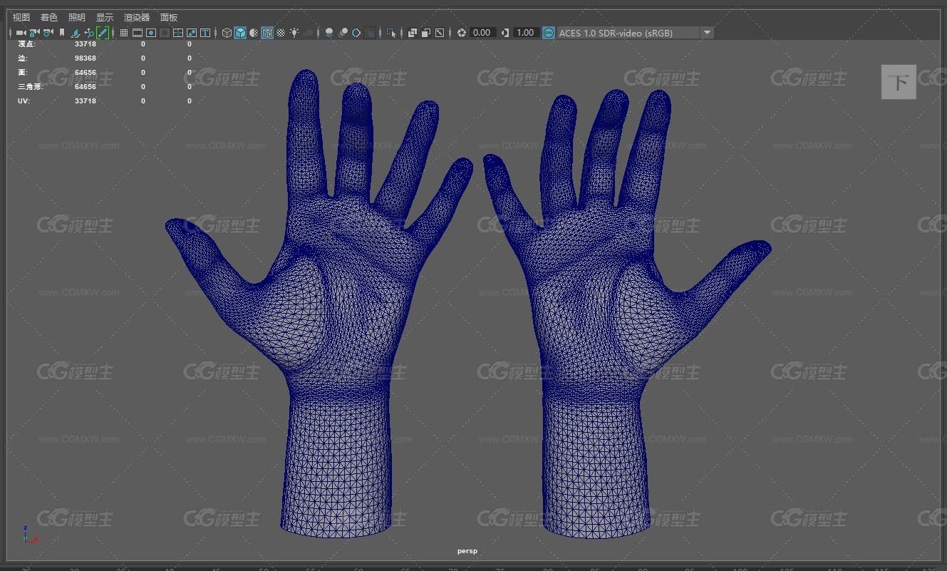Click the dimmed Shadows icon
947x571 pixels.
tap(309, 33)
